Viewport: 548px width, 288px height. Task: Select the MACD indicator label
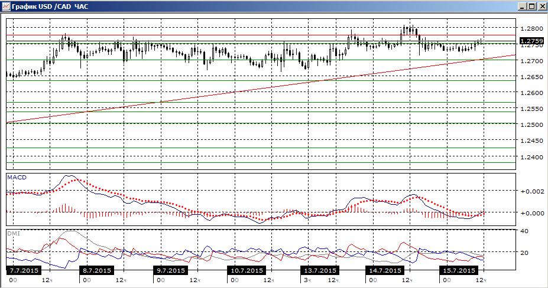point(17,177)
